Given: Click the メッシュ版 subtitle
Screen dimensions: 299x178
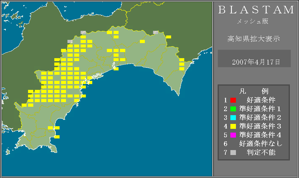Looking at the screenshot, I should pyautogui.click(x=253, y=21).
